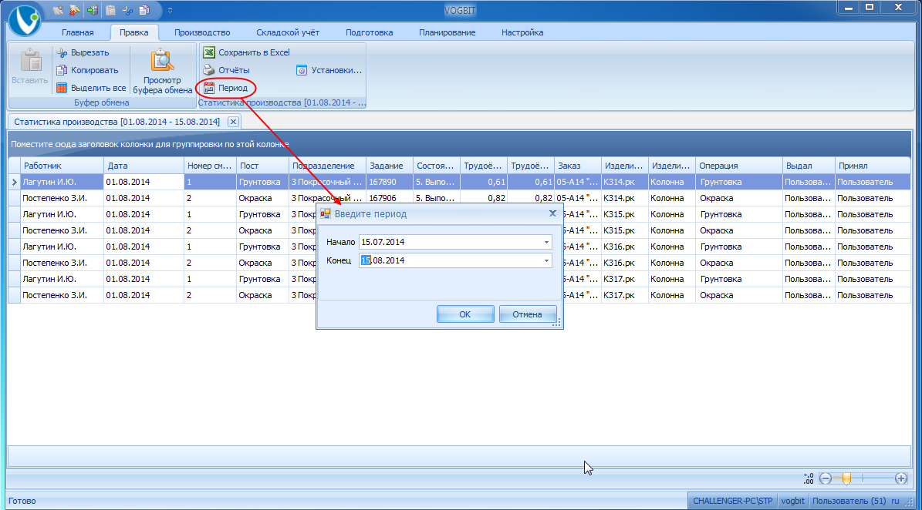This screenshot has height=510, width=922.
Task: Click Выделить все icon
Action: coord(62,88)
